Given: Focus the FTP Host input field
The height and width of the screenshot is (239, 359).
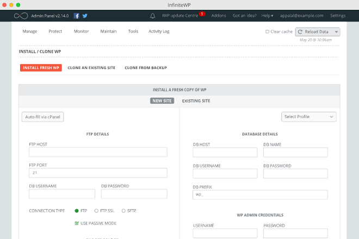Looking at the screenshot, I should (x=98, y=152).
